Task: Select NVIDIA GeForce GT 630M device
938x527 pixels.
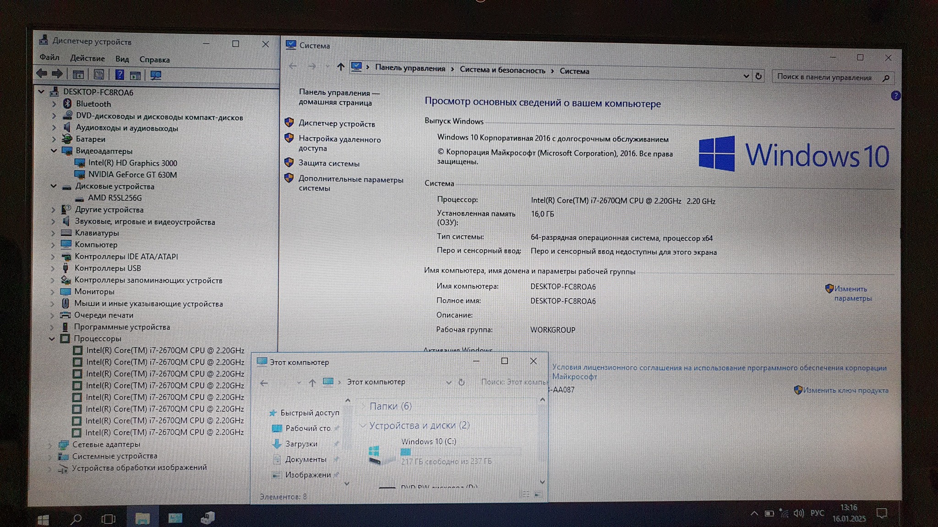Action: click(132, 175)
